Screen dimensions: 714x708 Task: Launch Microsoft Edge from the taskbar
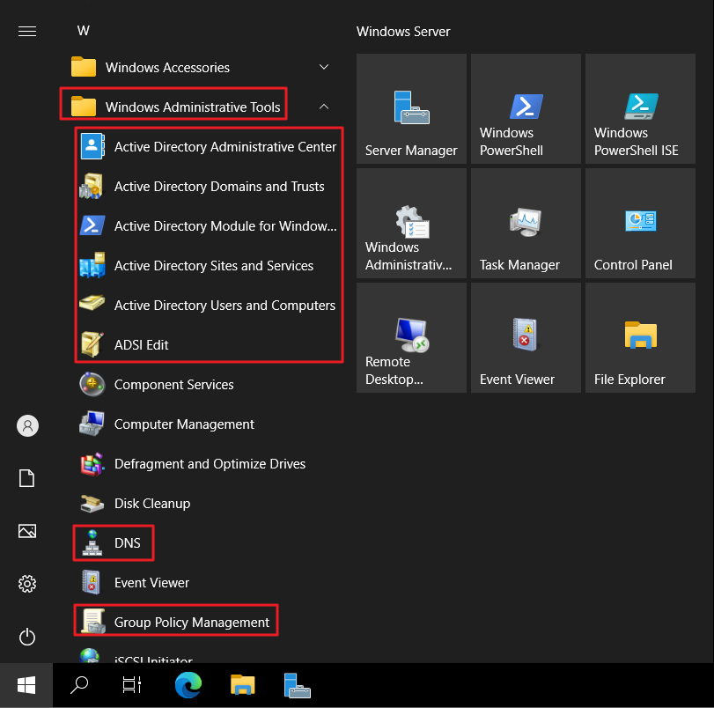tap(188, 685)
